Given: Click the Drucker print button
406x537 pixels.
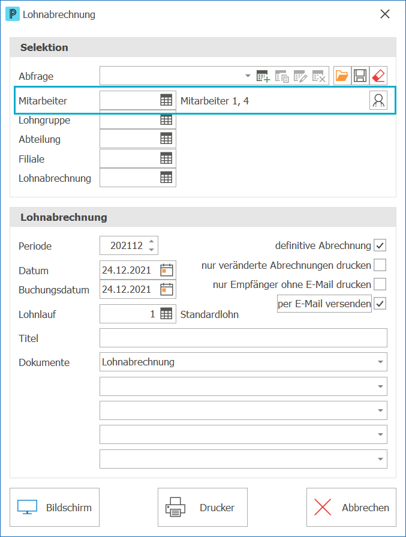Looking at the screenshot, I should coord(203,507).
